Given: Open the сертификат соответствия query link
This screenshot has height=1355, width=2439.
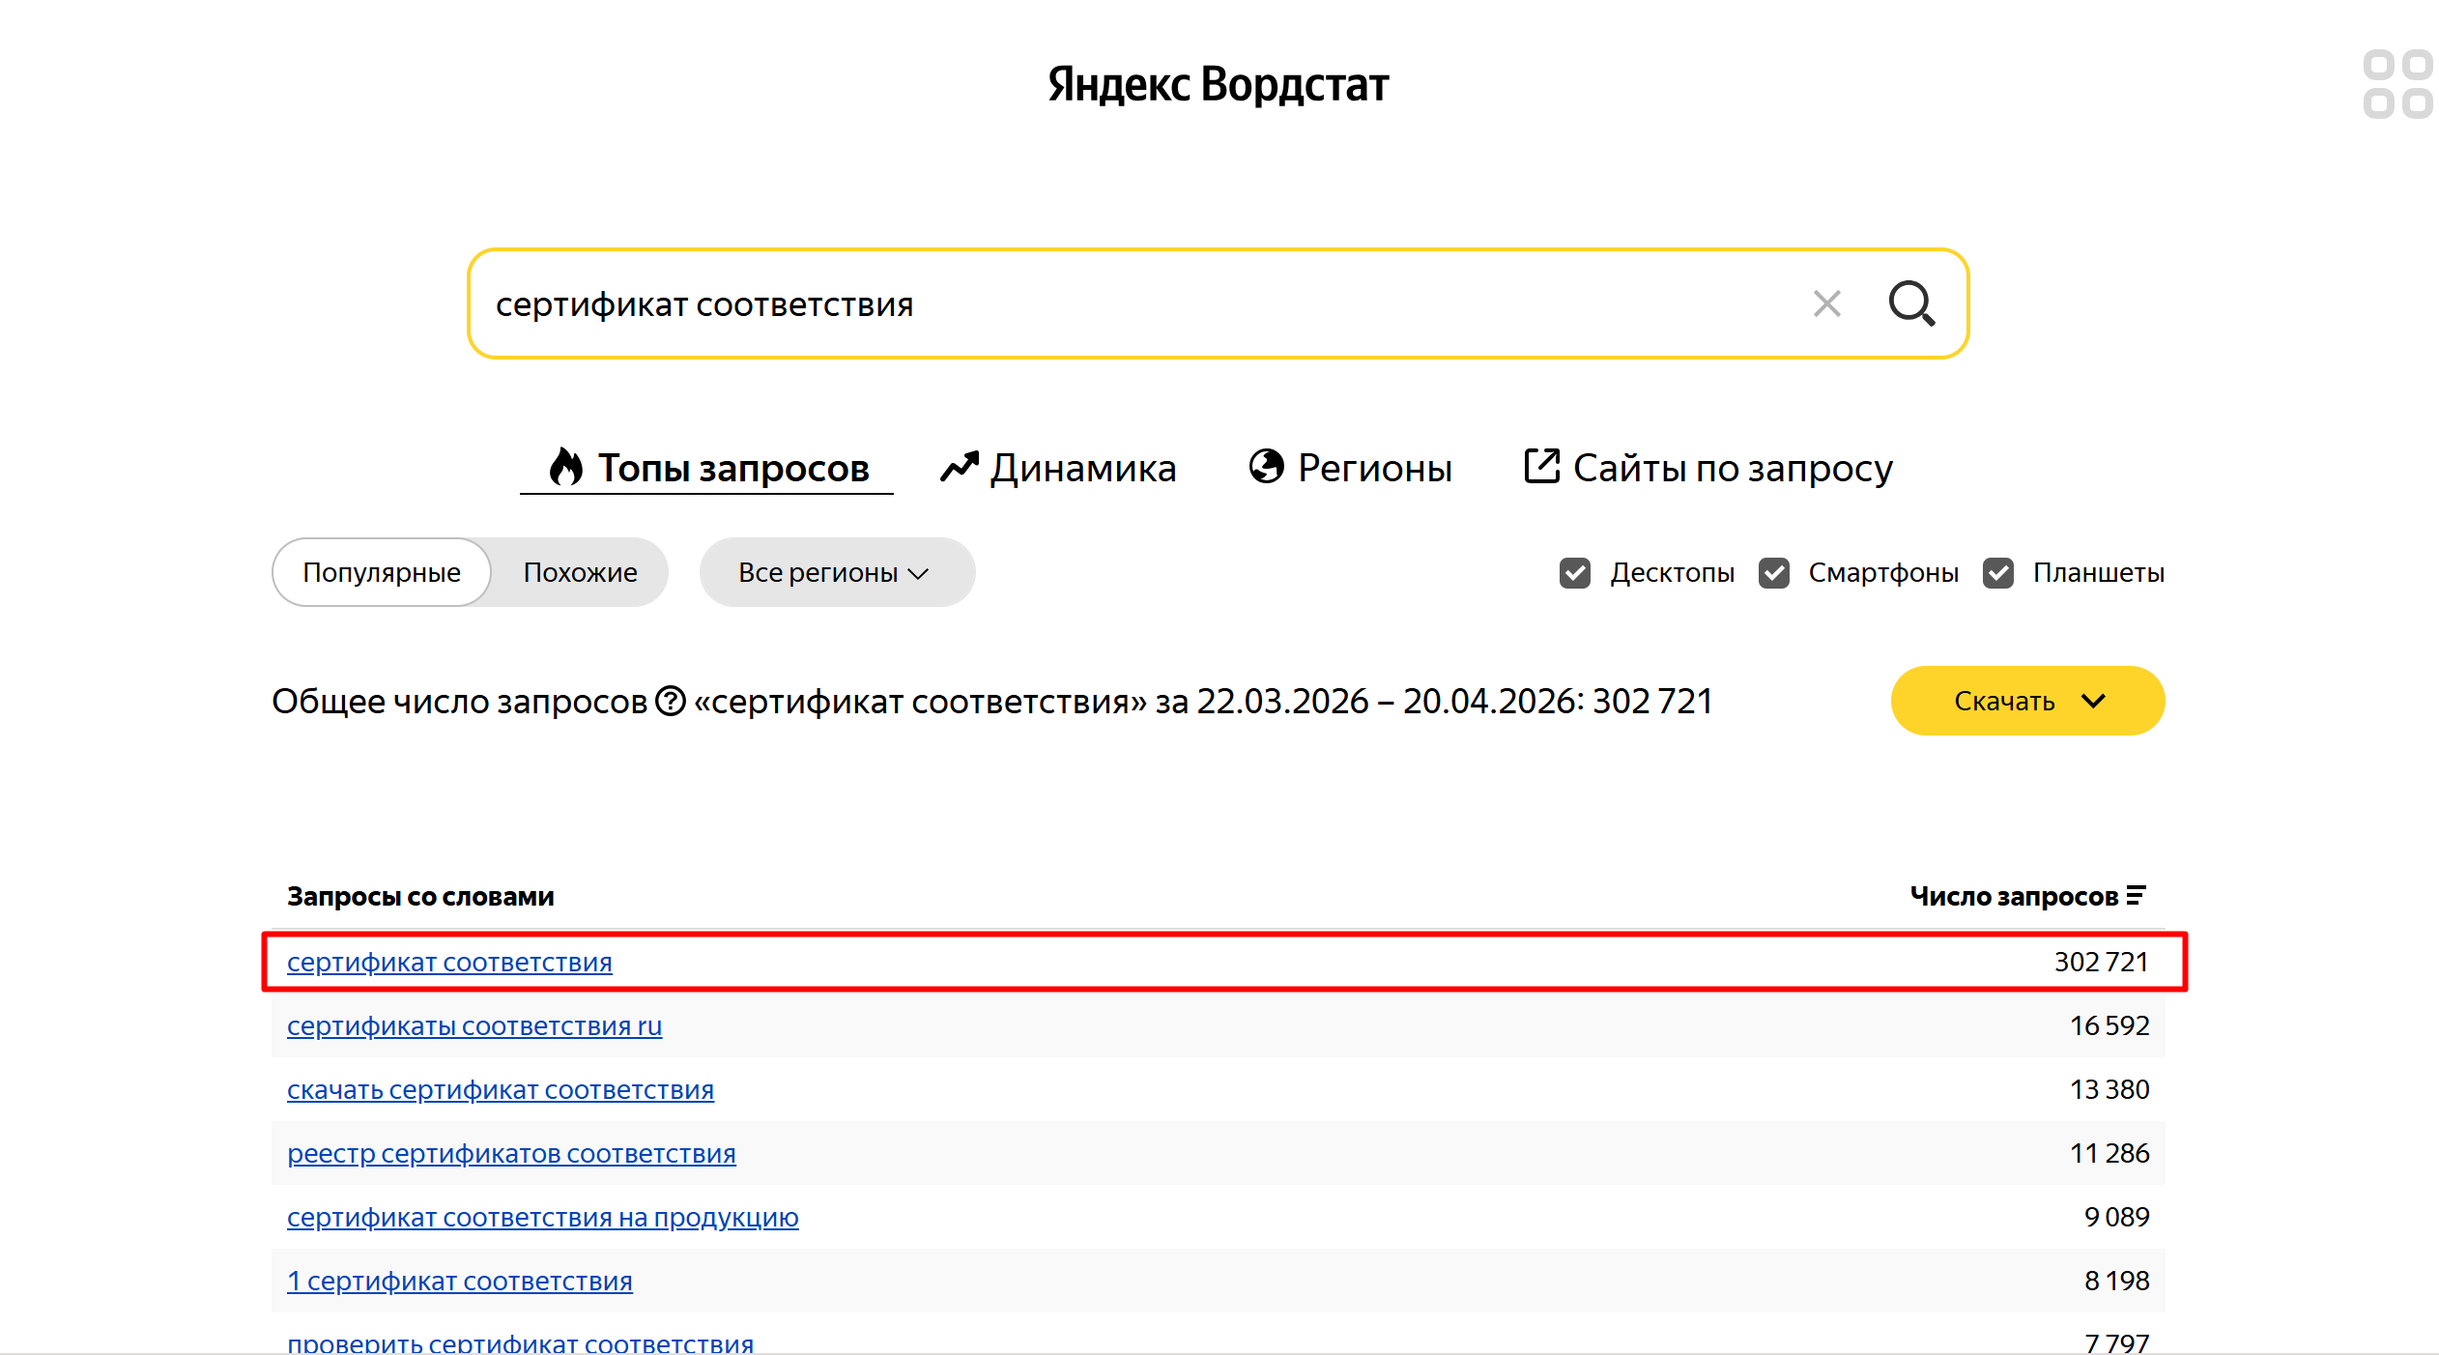Looking at the screenshot, I should click(449, 962).
